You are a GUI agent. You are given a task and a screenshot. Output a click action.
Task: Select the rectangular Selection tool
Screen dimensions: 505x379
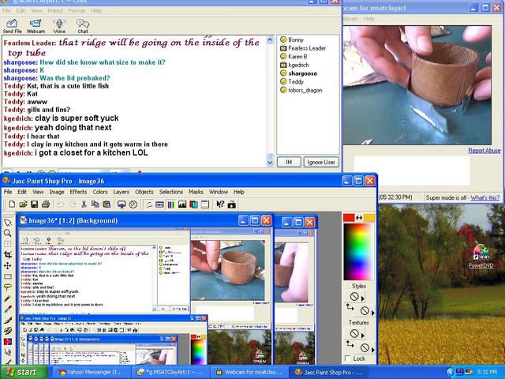point(8,276)
